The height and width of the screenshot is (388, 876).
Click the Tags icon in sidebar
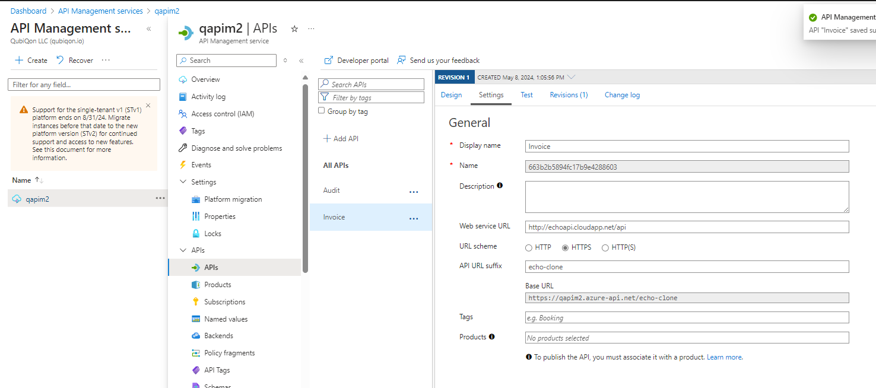(x=183, y=131)
